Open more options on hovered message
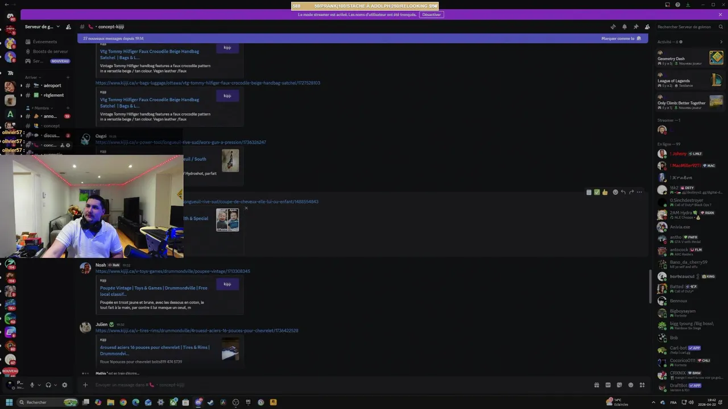The width and height of the screenshot is (728, 409). point(639,192)
